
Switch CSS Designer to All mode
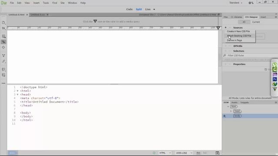click(244, 22)
